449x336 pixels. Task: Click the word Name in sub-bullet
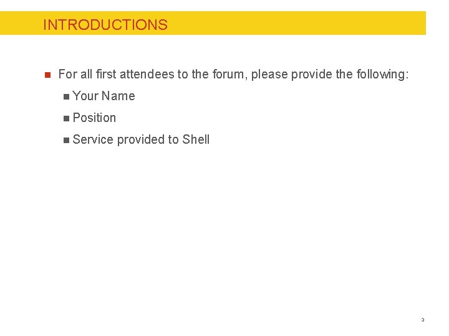(x=120, y=96)
